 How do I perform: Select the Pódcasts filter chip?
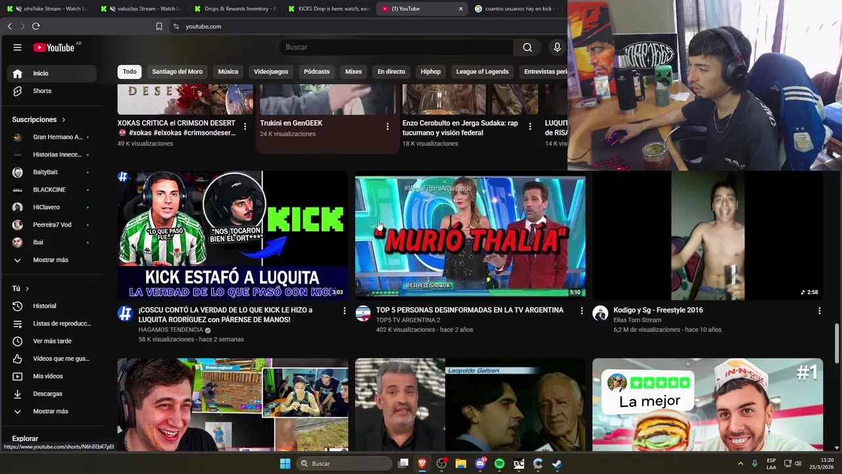click(x=316, y=72)
